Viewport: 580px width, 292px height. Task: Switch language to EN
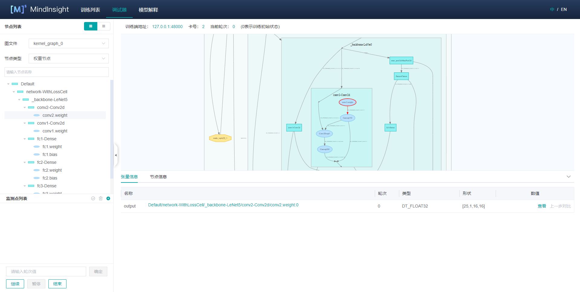click(564, 9)
